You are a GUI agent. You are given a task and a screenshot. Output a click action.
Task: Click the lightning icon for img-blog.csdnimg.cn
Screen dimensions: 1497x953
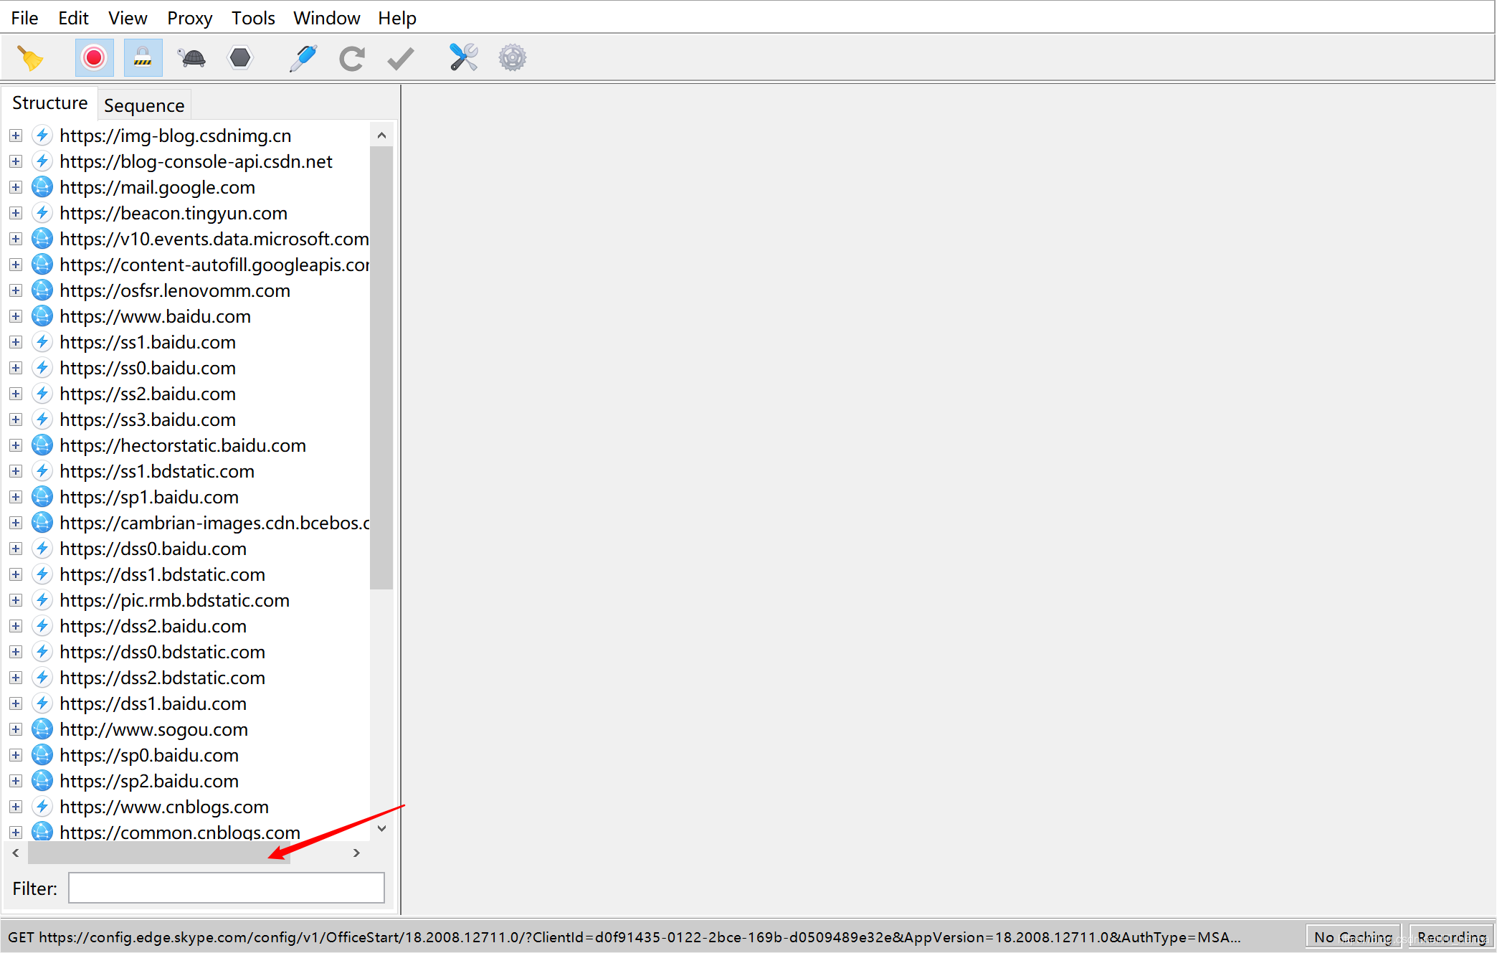(x=42, y=136)
